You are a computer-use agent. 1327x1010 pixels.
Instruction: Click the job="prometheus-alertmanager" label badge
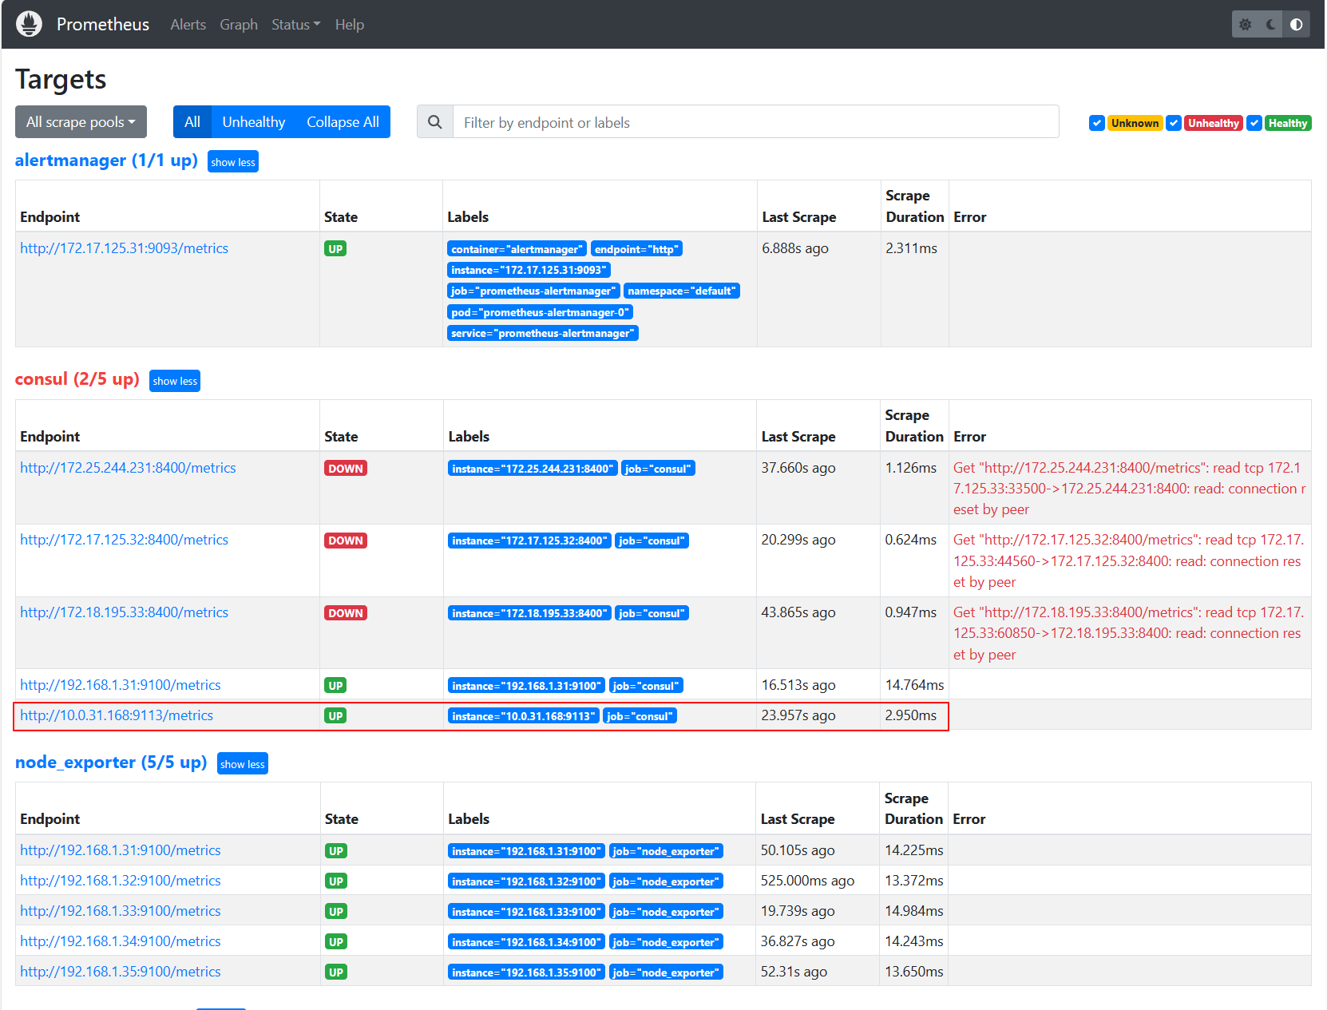533,291
